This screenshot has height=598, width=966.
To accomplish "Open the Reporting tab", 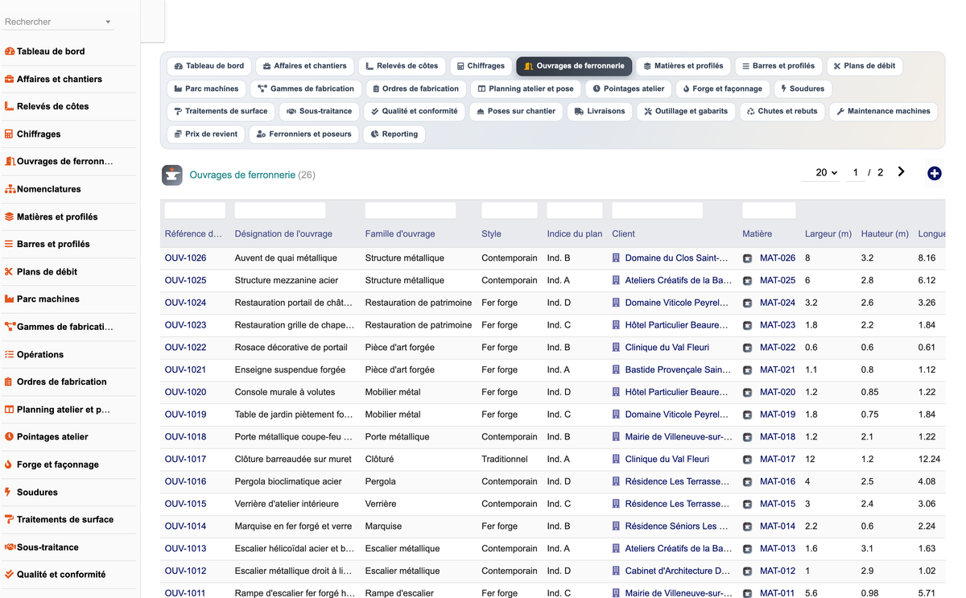I will (x=394, y=134).
